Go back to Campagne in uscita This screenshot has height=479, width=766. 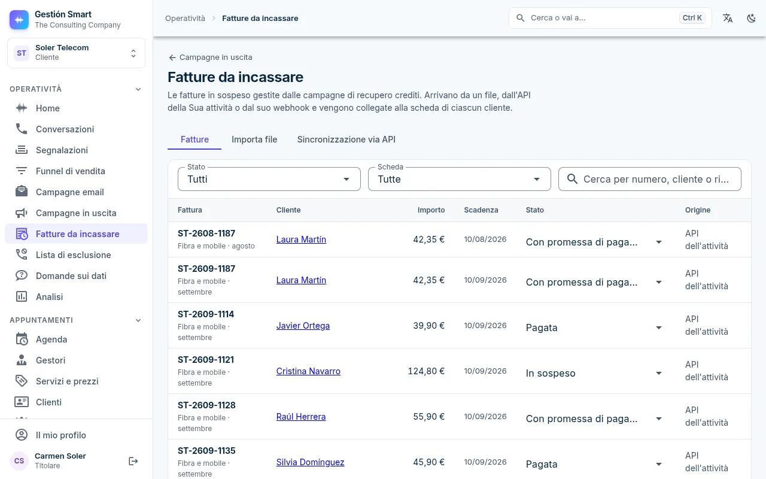[210, 57]
